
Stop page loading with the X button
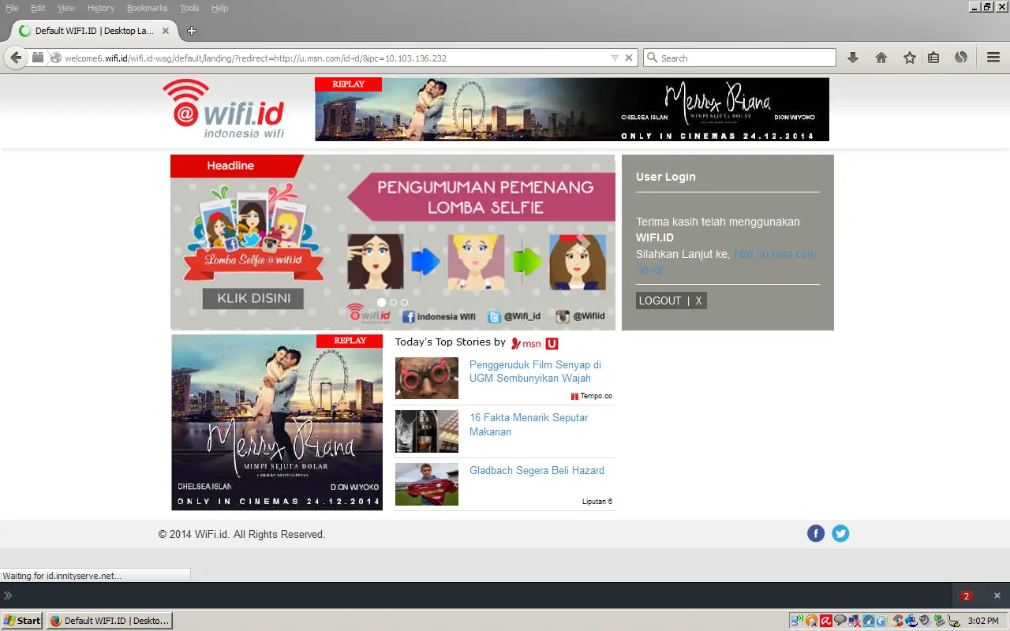coord(629,58)
